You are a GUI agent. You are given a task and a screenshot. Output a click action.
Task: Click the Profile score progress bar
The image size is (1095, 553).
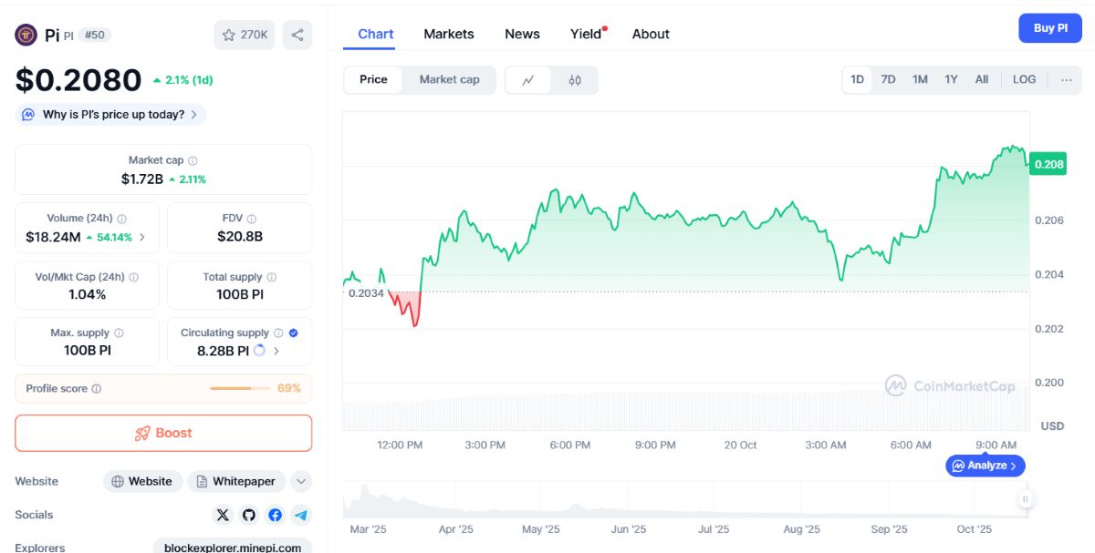240,389
